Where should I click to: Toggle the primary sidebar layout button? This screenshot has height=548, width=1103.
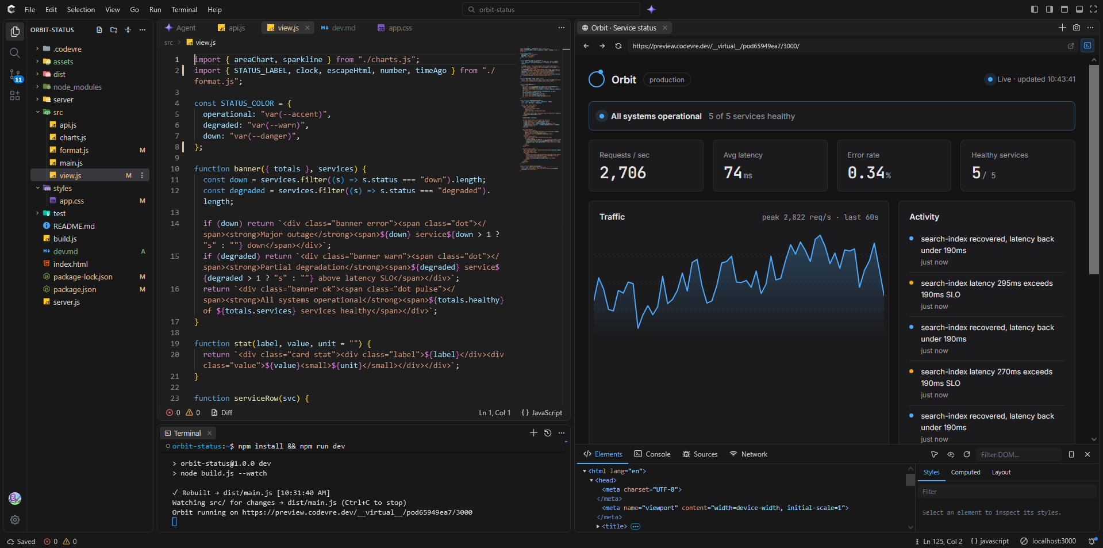(x=1035, y=9)
